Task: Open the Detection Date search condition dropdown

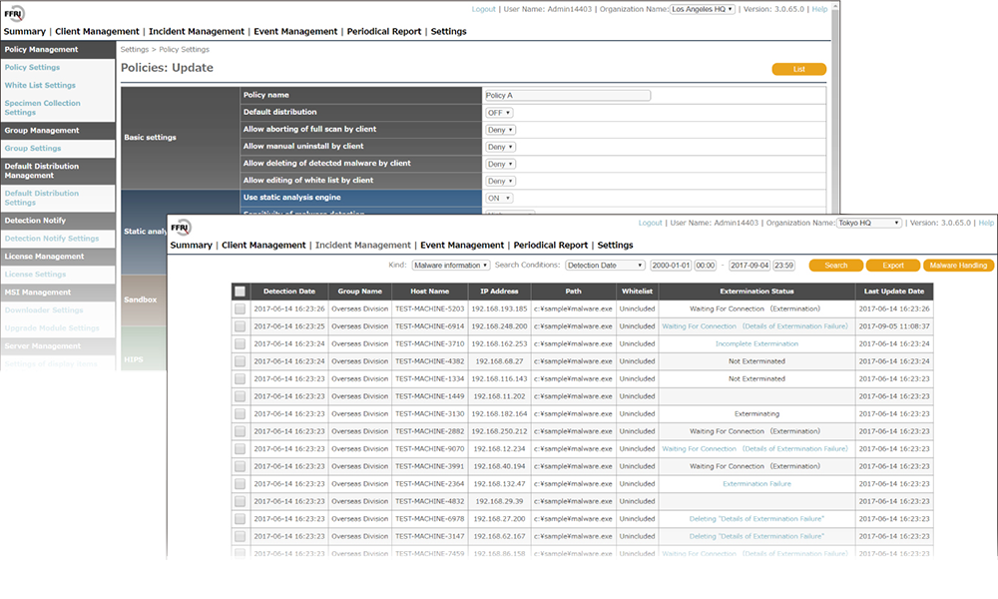Action: 606,266
